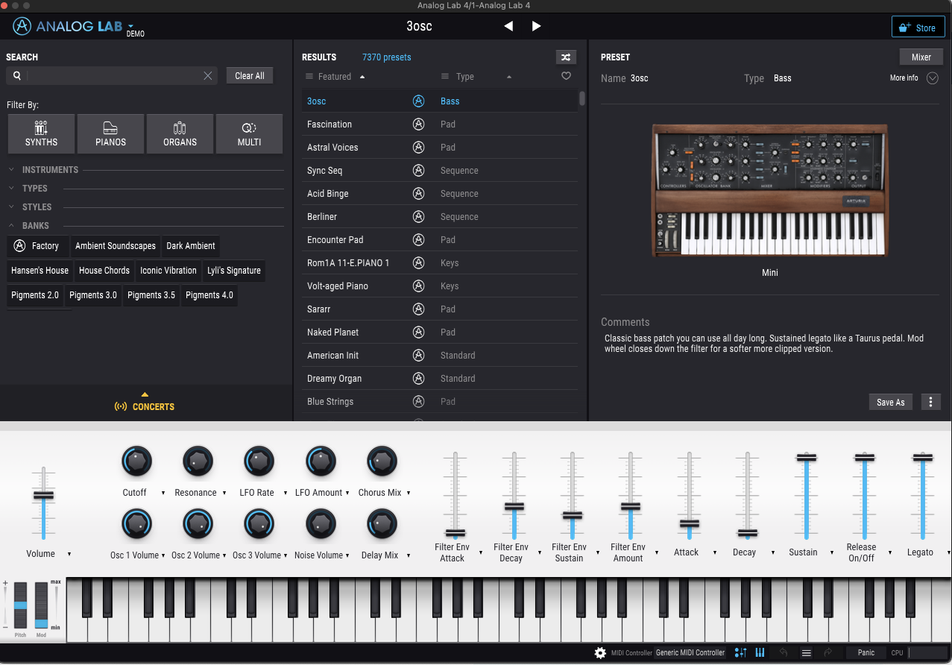Toggle the keyboard view icon
Screen dimensions: 952x665
click(760, 652)
